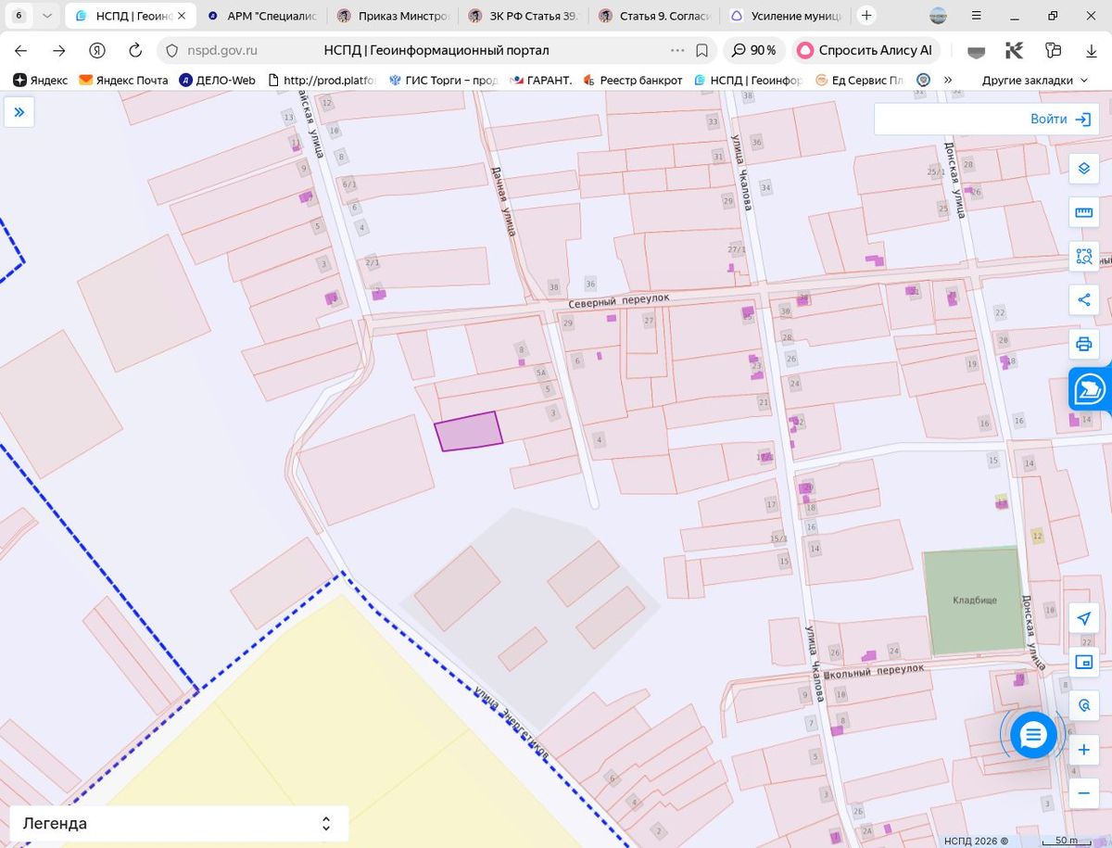
Task: Open a new browser tab
Action: pos(866,16)
